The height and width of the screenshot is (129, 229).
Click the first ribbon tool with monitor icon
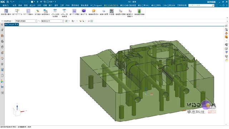6,12
